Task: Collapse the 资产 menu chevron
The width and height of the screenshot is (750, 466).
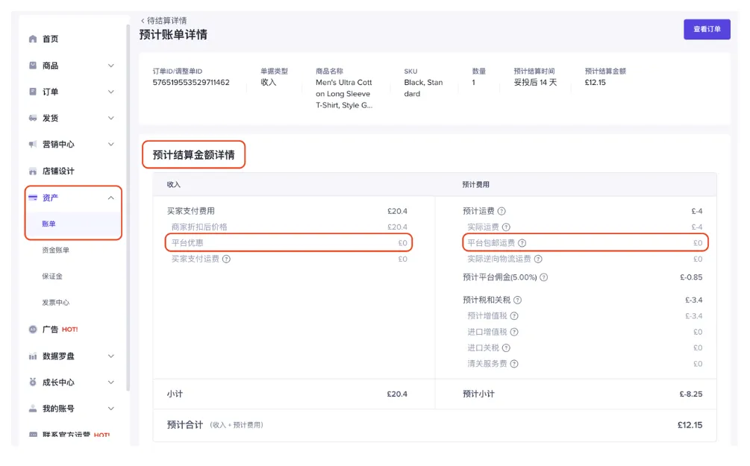Action: pyautogui.click(x=111, y=198)
